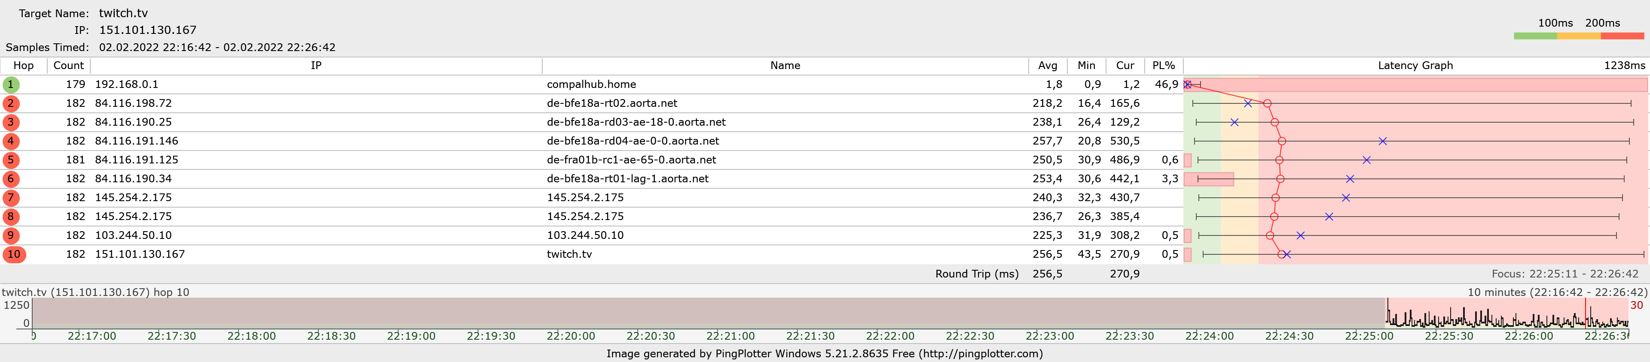1650x362 pixels.
Task: Choose the red hop 10 circle icon
Action: (x=14, y=254)
